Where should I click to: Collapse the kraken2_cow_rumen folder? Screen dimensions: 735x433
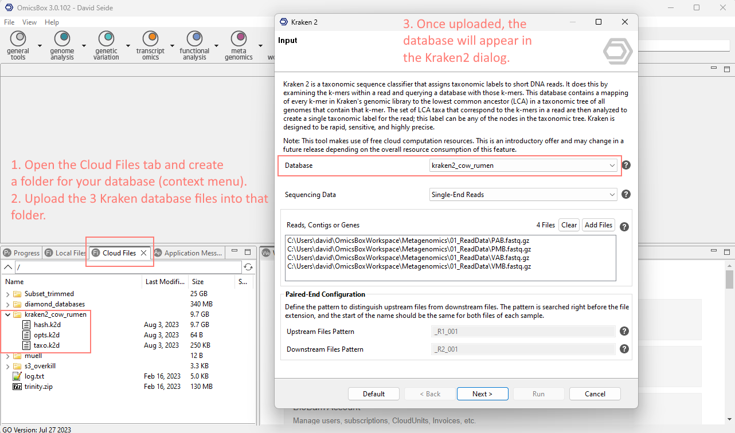(7, 314)
